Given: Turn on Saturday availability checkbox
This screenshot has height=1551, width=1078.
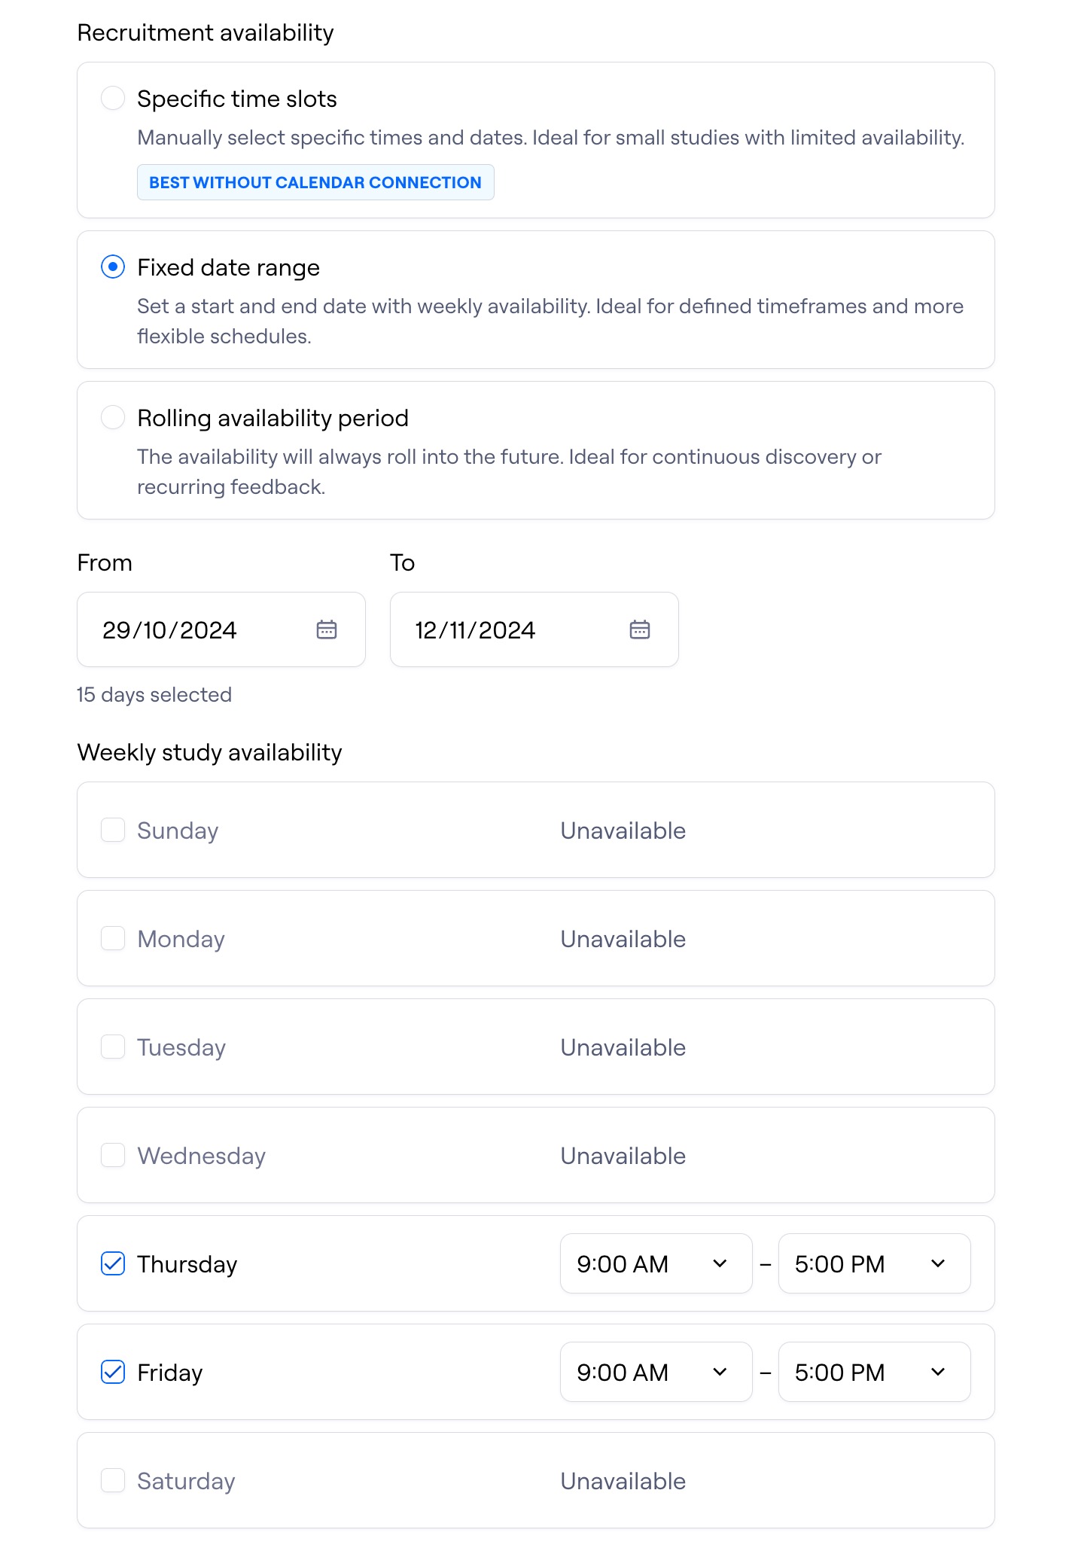Looking at the screenshot, I should click(113, 1480).
